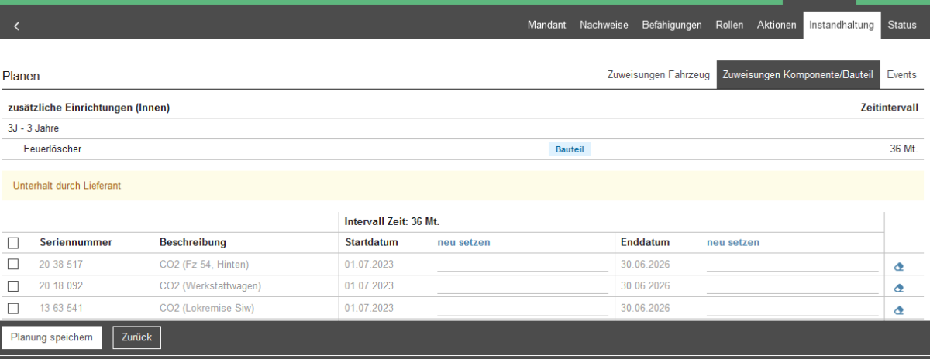Open the Mandant tab
This screenshot has width=930, height=359.
(x=546, y=25)
